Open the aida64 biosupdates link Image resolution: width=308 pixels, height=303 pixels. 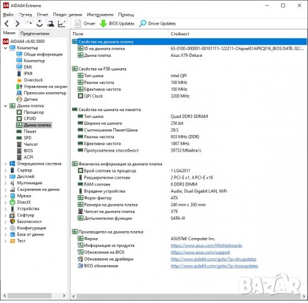(x=214, y=266)
